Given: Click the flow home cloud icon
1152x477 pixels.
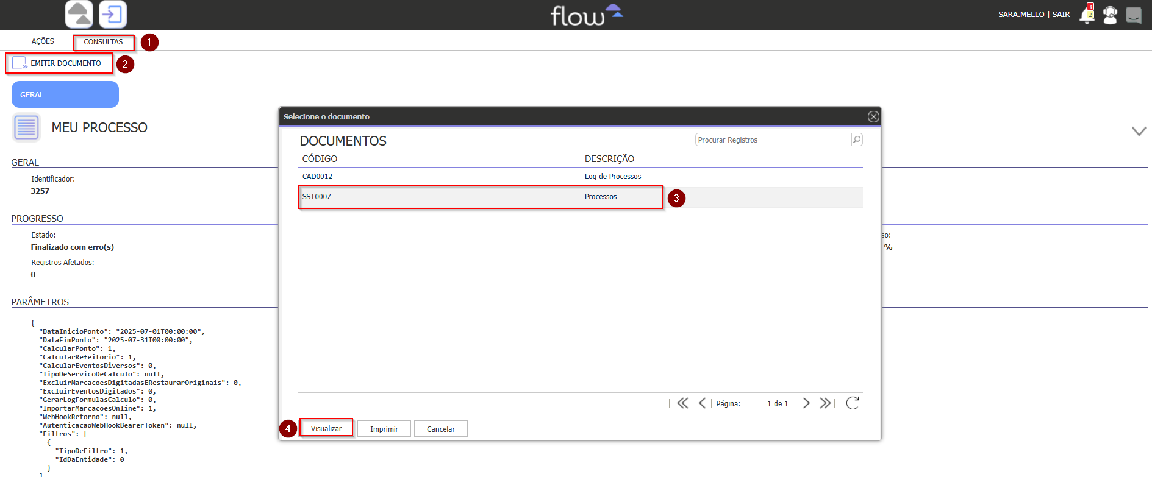Looking at the screenshot, I should point(79,15).
